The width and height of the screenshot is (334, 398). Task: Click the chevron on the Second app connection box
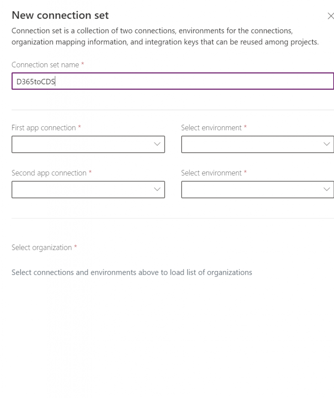coord(157,189)
